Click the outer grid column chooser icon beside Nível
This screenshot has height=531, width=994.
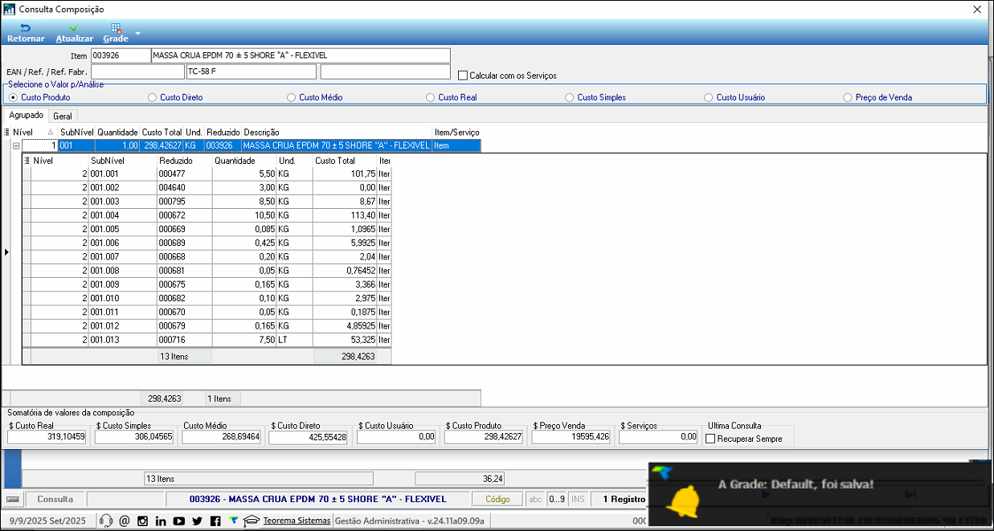(x=7, y=132)
